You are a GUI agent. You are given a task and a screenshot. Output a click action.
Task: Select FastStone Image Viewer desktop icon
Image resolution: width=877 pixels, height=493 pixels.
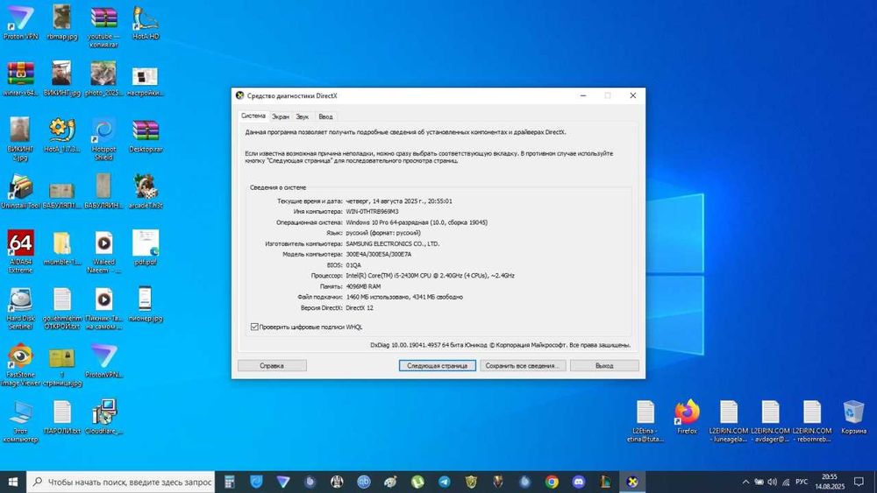[x=21, y=365]
